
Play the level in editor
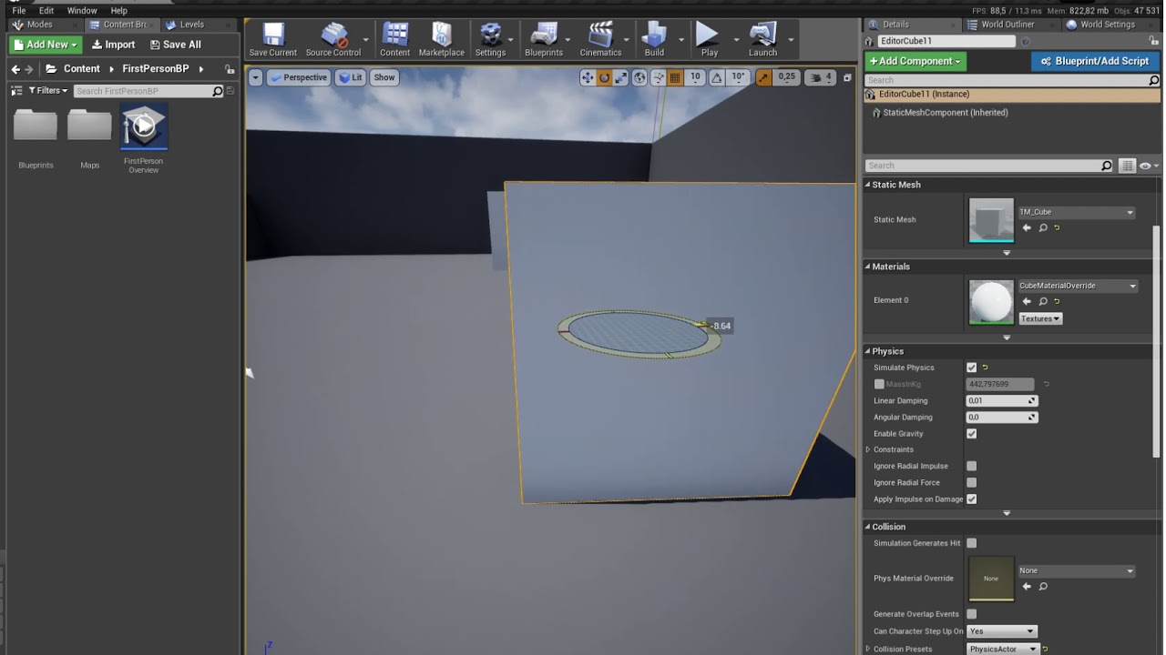pos(709,40)
